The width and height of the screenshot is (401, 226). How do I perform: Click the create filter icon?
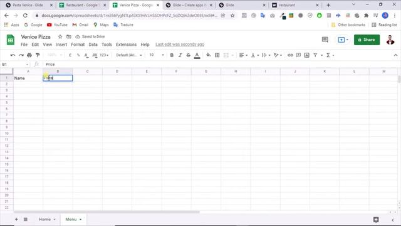[x=315, y=55]
